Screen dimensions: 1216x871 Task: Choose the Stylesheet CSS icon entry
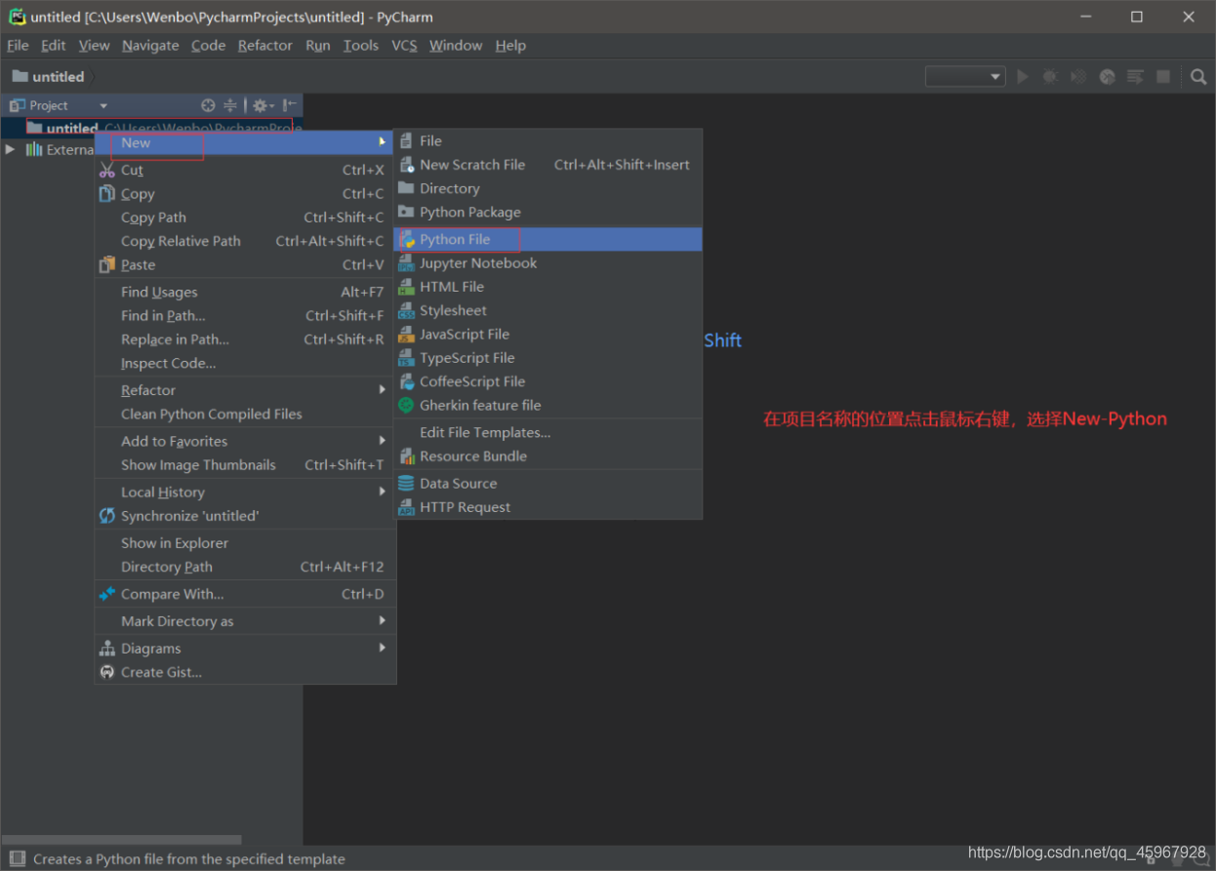click(547, 310)
